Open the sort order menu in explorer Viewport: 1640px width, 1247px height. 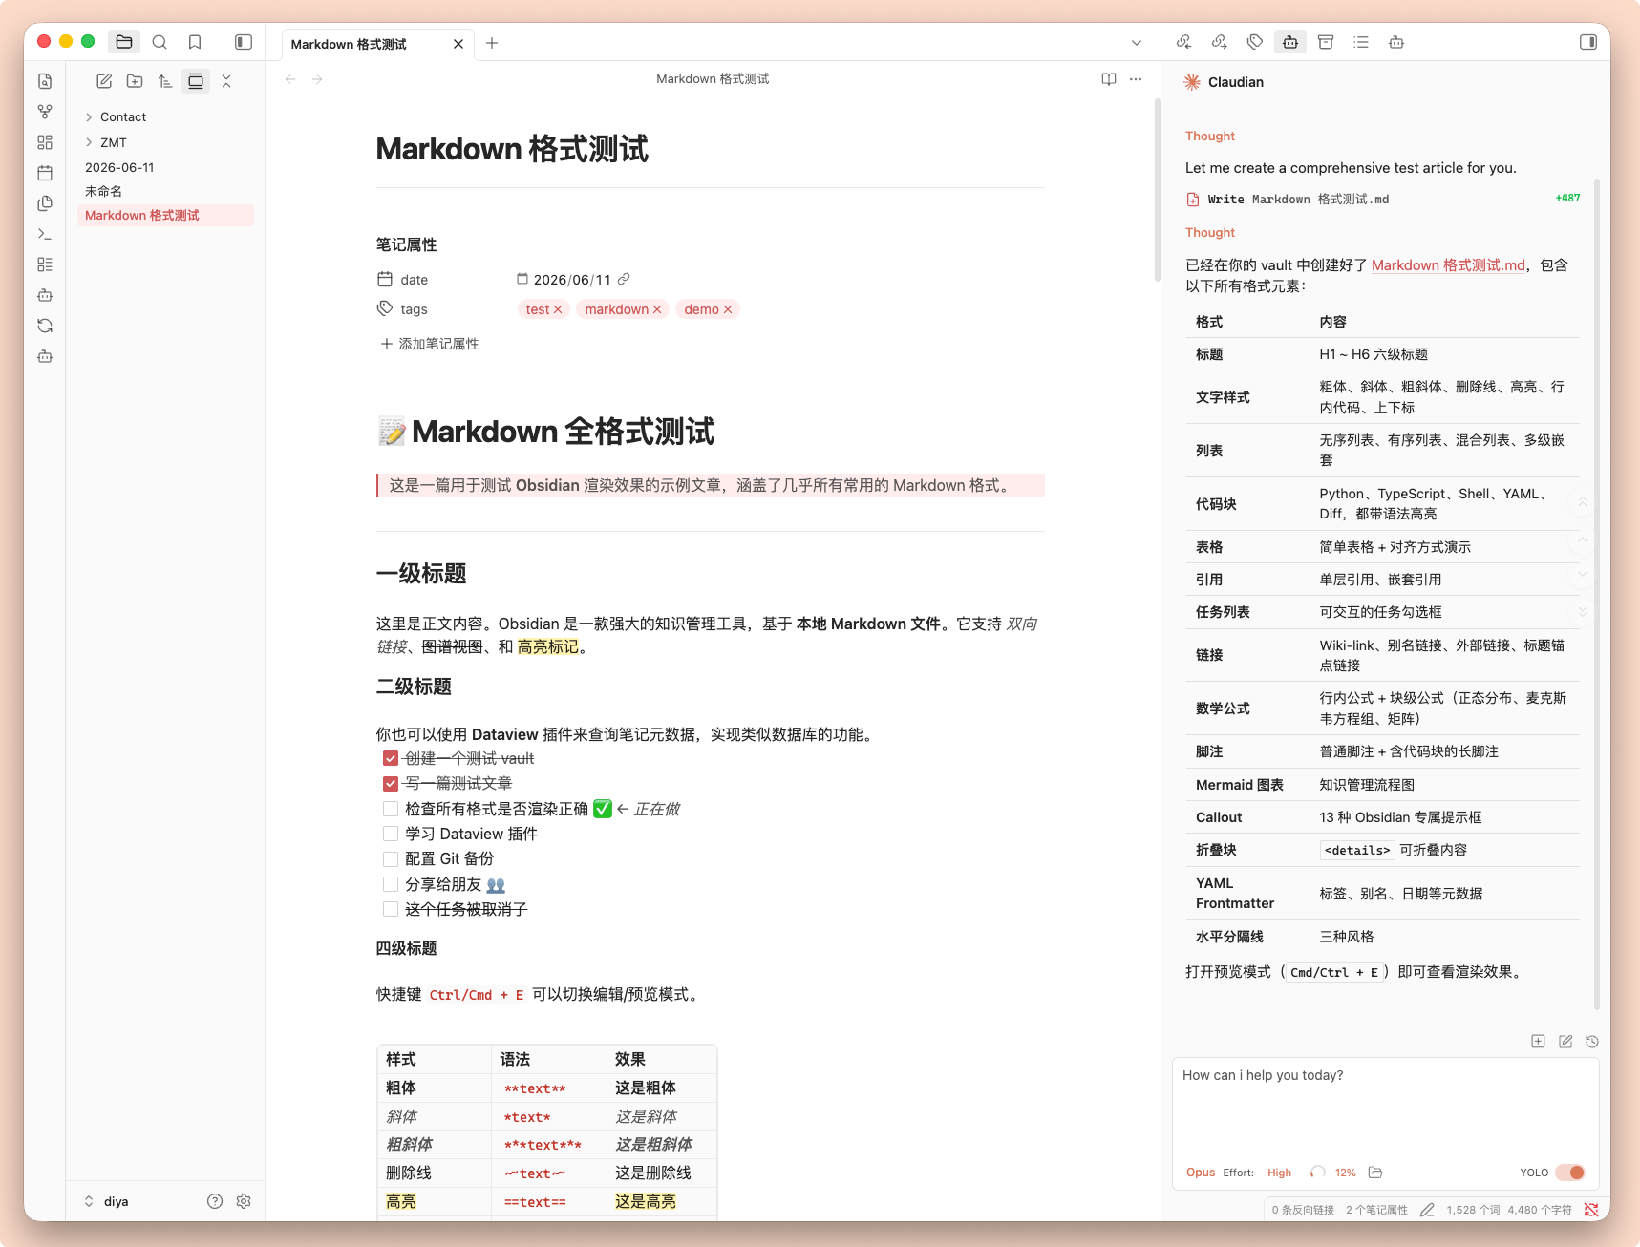tap(165, 81)
